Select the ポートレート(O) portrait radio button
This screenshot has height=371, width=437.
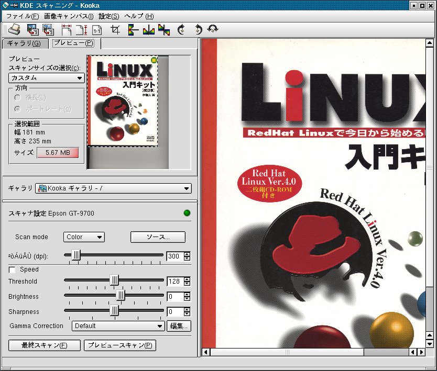point(18,109)
